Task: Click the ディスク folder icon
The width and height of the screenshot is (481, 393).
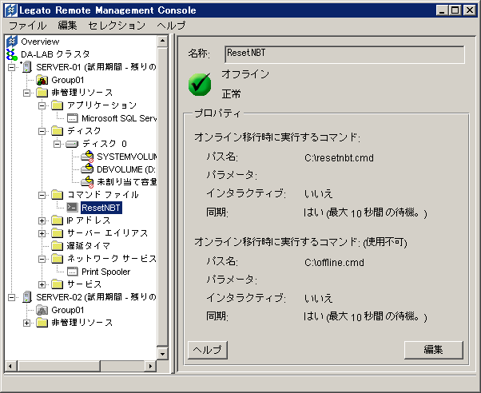Action: click(57, 131)
